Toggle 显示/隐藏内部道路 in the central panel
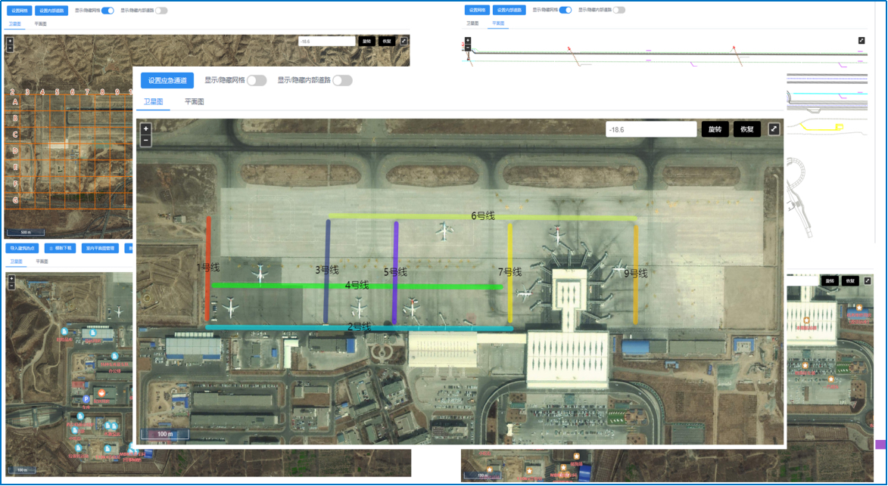Image resolution: width=888 pixels, height=486 pixels. pos(342,80)
